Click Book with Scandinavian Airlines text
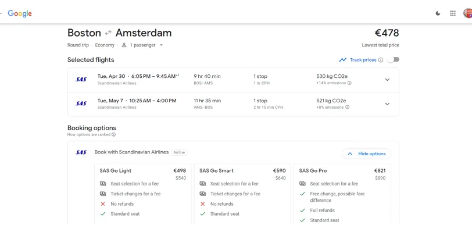 [x=131, y=152]
